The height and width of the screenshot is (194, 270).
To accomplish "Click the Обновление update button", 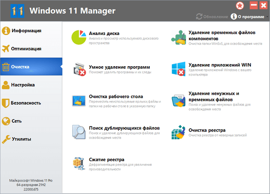I will [211, 16].
